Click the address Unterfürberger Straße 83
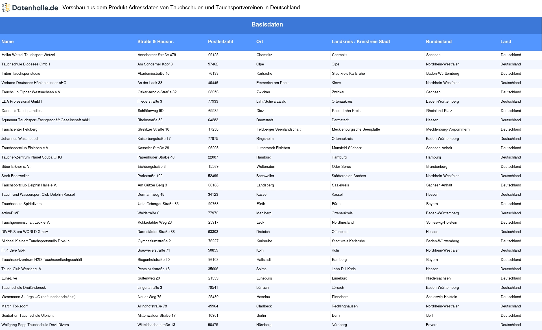Viewport: 542px width, 330px height. [158, 204]
